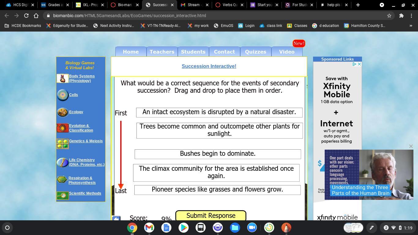Open the Home navigation tab
418x235 pixels.
[131, 52]
